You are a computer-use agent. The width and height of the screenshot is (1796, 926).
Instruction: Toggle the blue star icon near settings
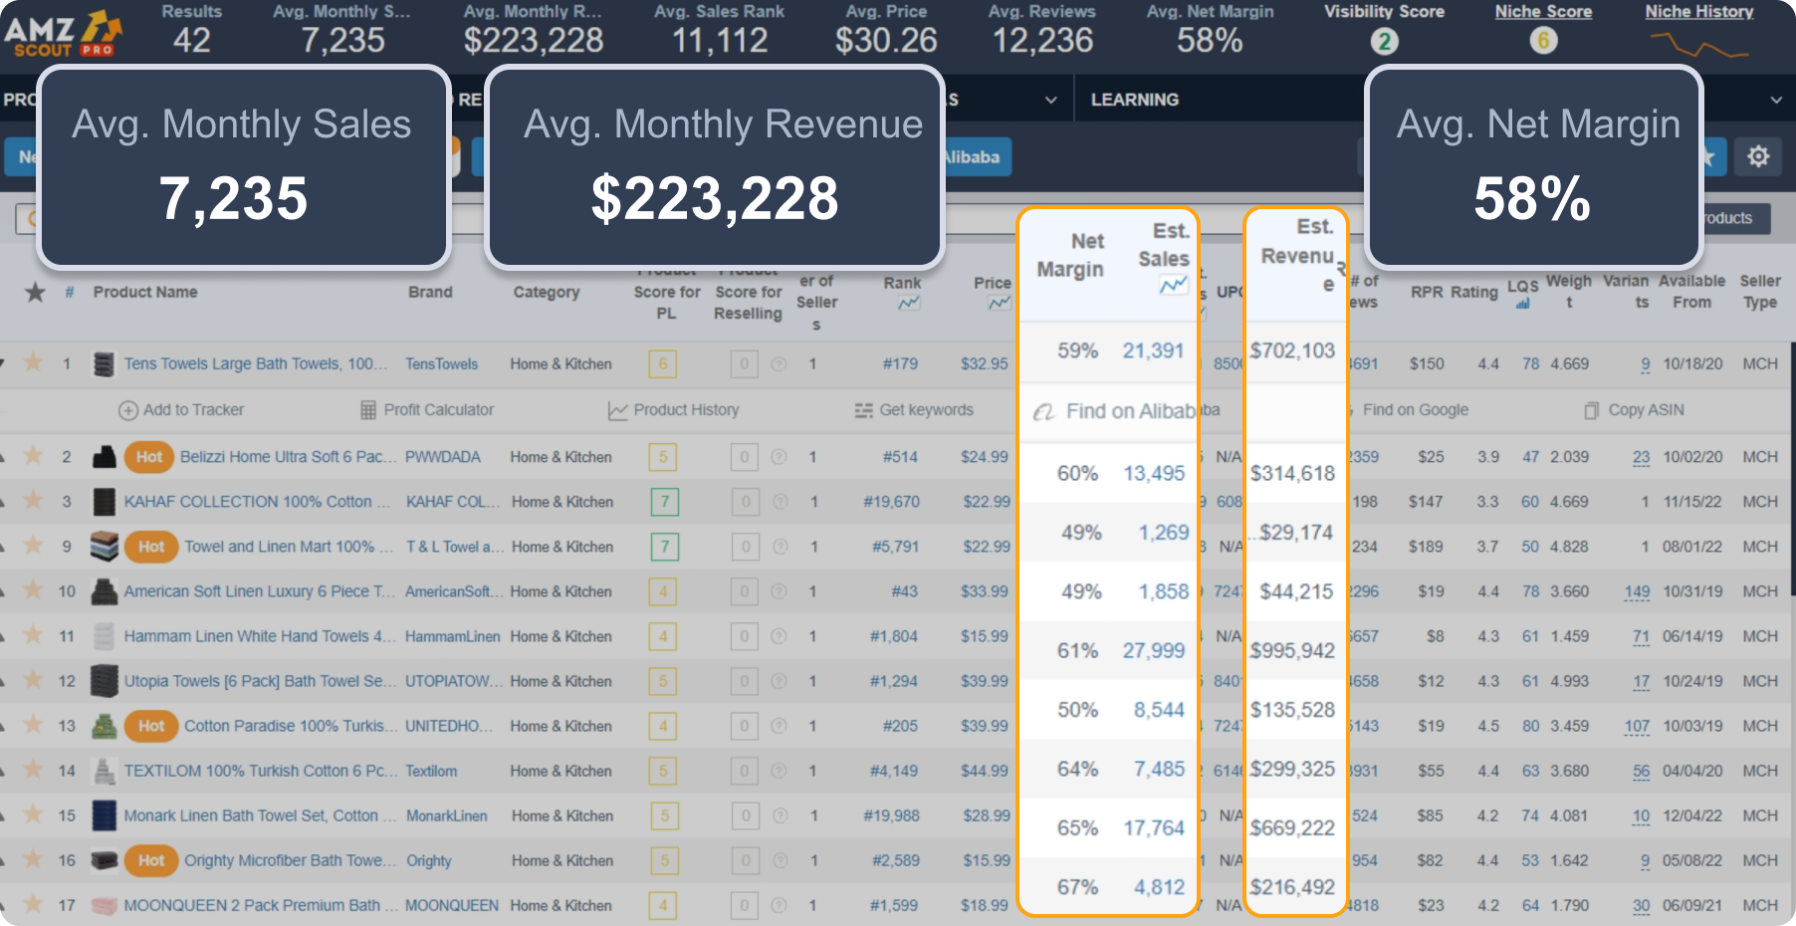pyautogui.click(x=1708, y=156)
